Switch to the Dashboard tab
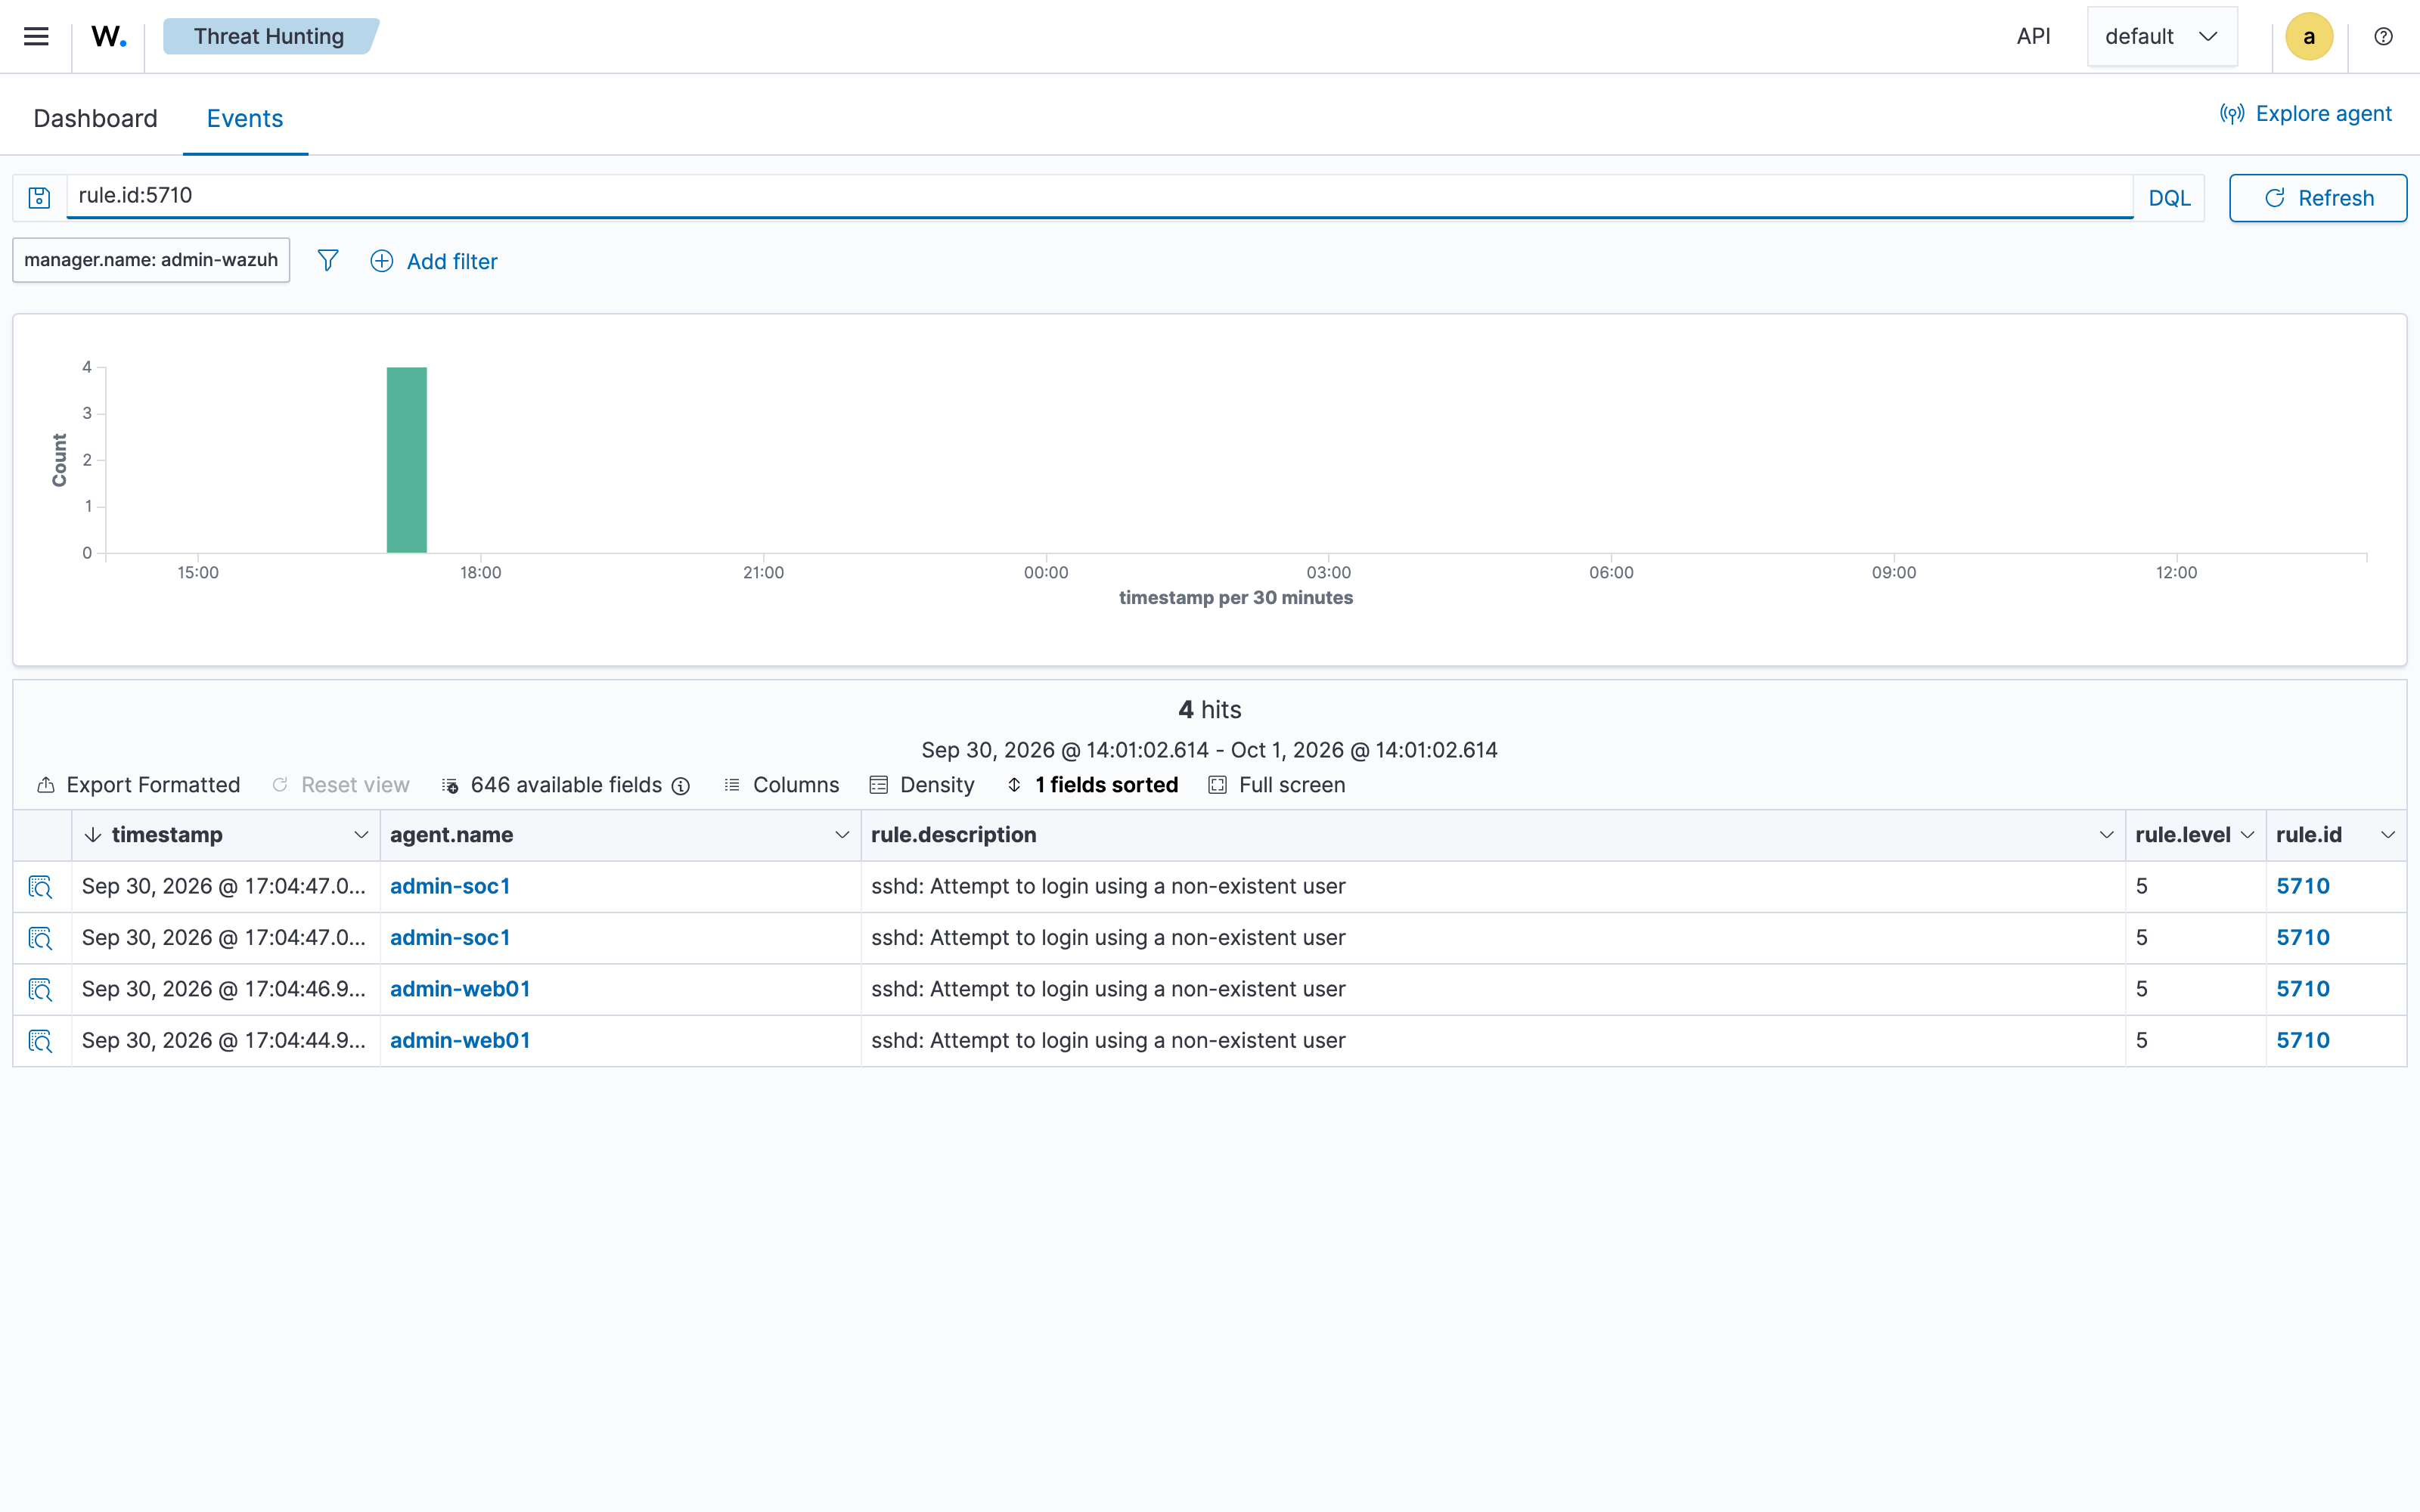Screen dimensions: 2420x1512 tap(95, 118)
